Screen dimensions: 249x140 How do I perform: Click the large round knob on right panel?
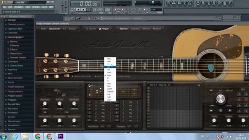point(221,98)
